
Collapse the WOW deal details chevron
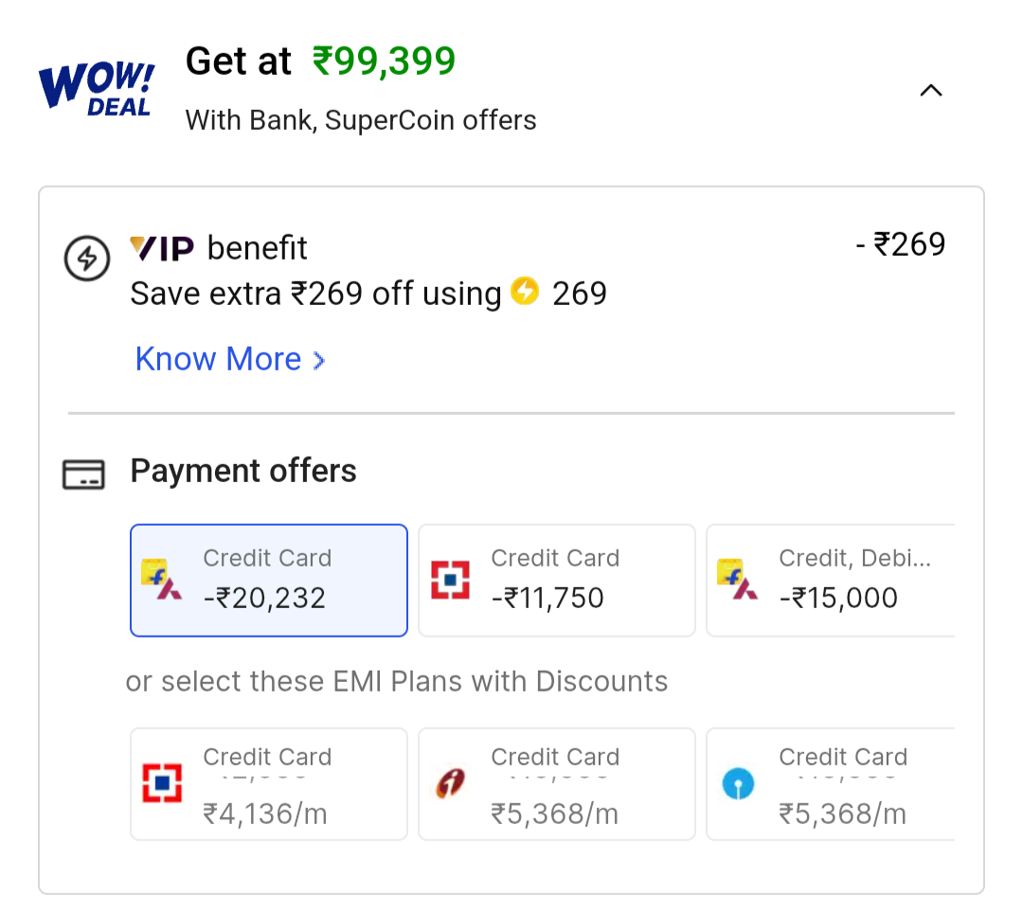(x=931, y=91)
